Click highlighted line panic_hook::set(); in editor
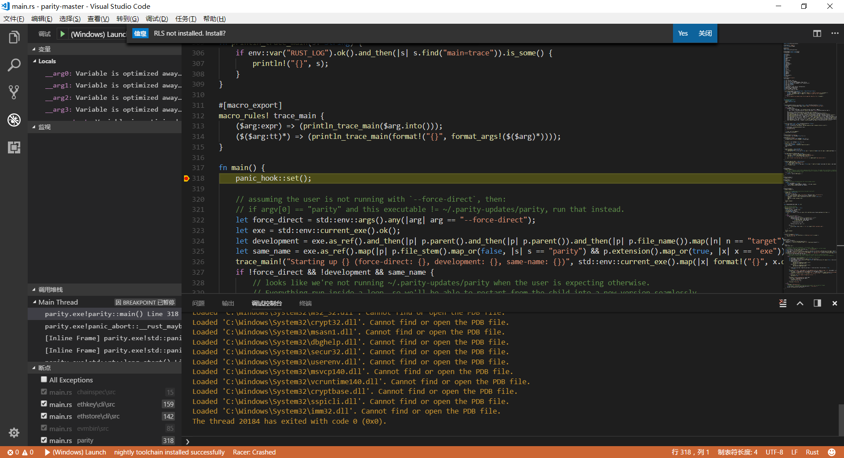The width and height of the screenshot is (844, 458). 501,178
